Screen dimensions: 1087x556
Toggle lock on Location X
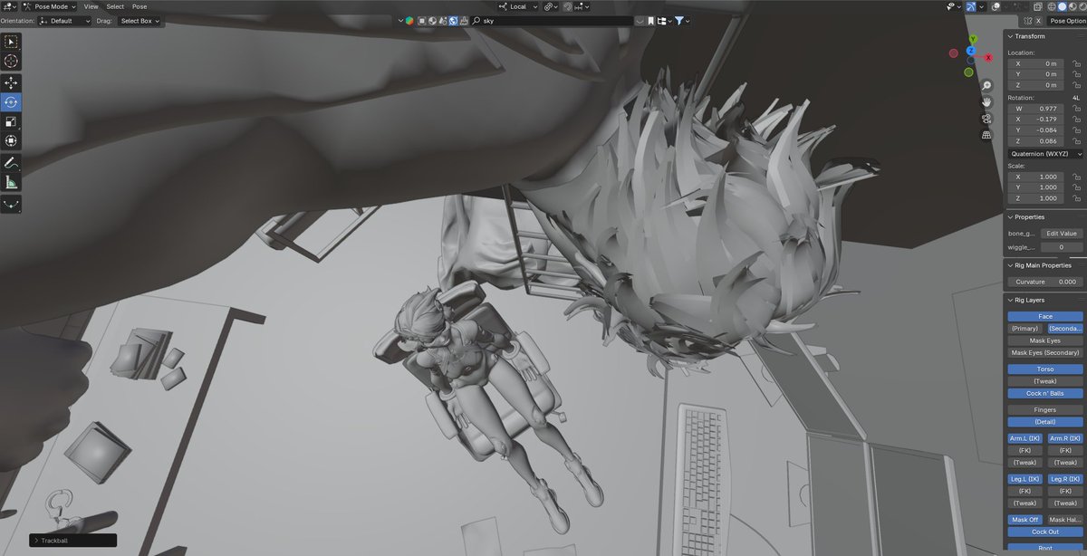pos(1078,63)
